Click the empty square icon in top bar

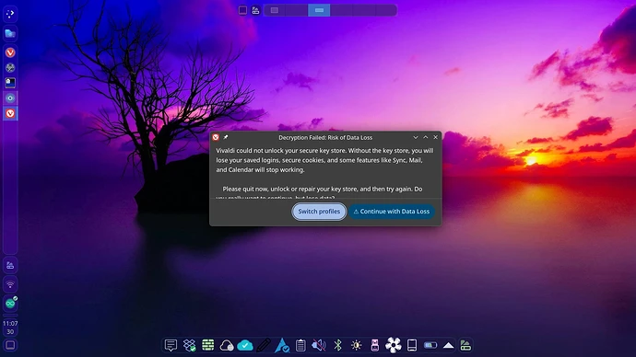242,10
